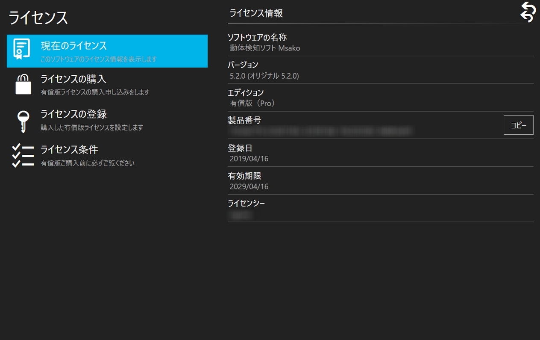Click the 登録日 value 2019/04/16
The height and width of the screenshot is (340, 540).
pos(249,159)
